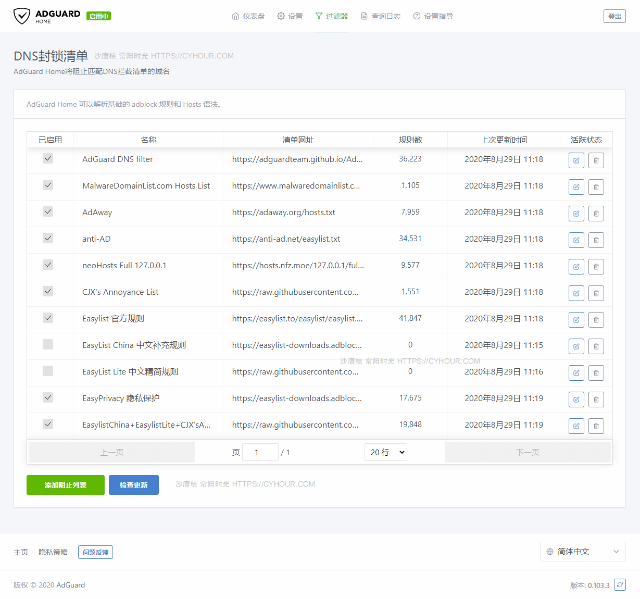Delete the AdGuard DNS filter entry
Image resolution: width=640 pixels, height=599 pixels.
pyautogui.click(x=596, y=160)
